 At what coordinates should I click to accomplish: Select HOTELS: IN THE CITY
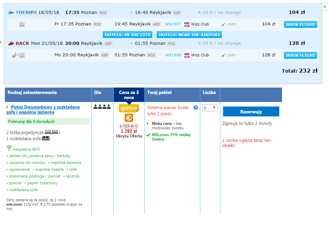(127, 35)
